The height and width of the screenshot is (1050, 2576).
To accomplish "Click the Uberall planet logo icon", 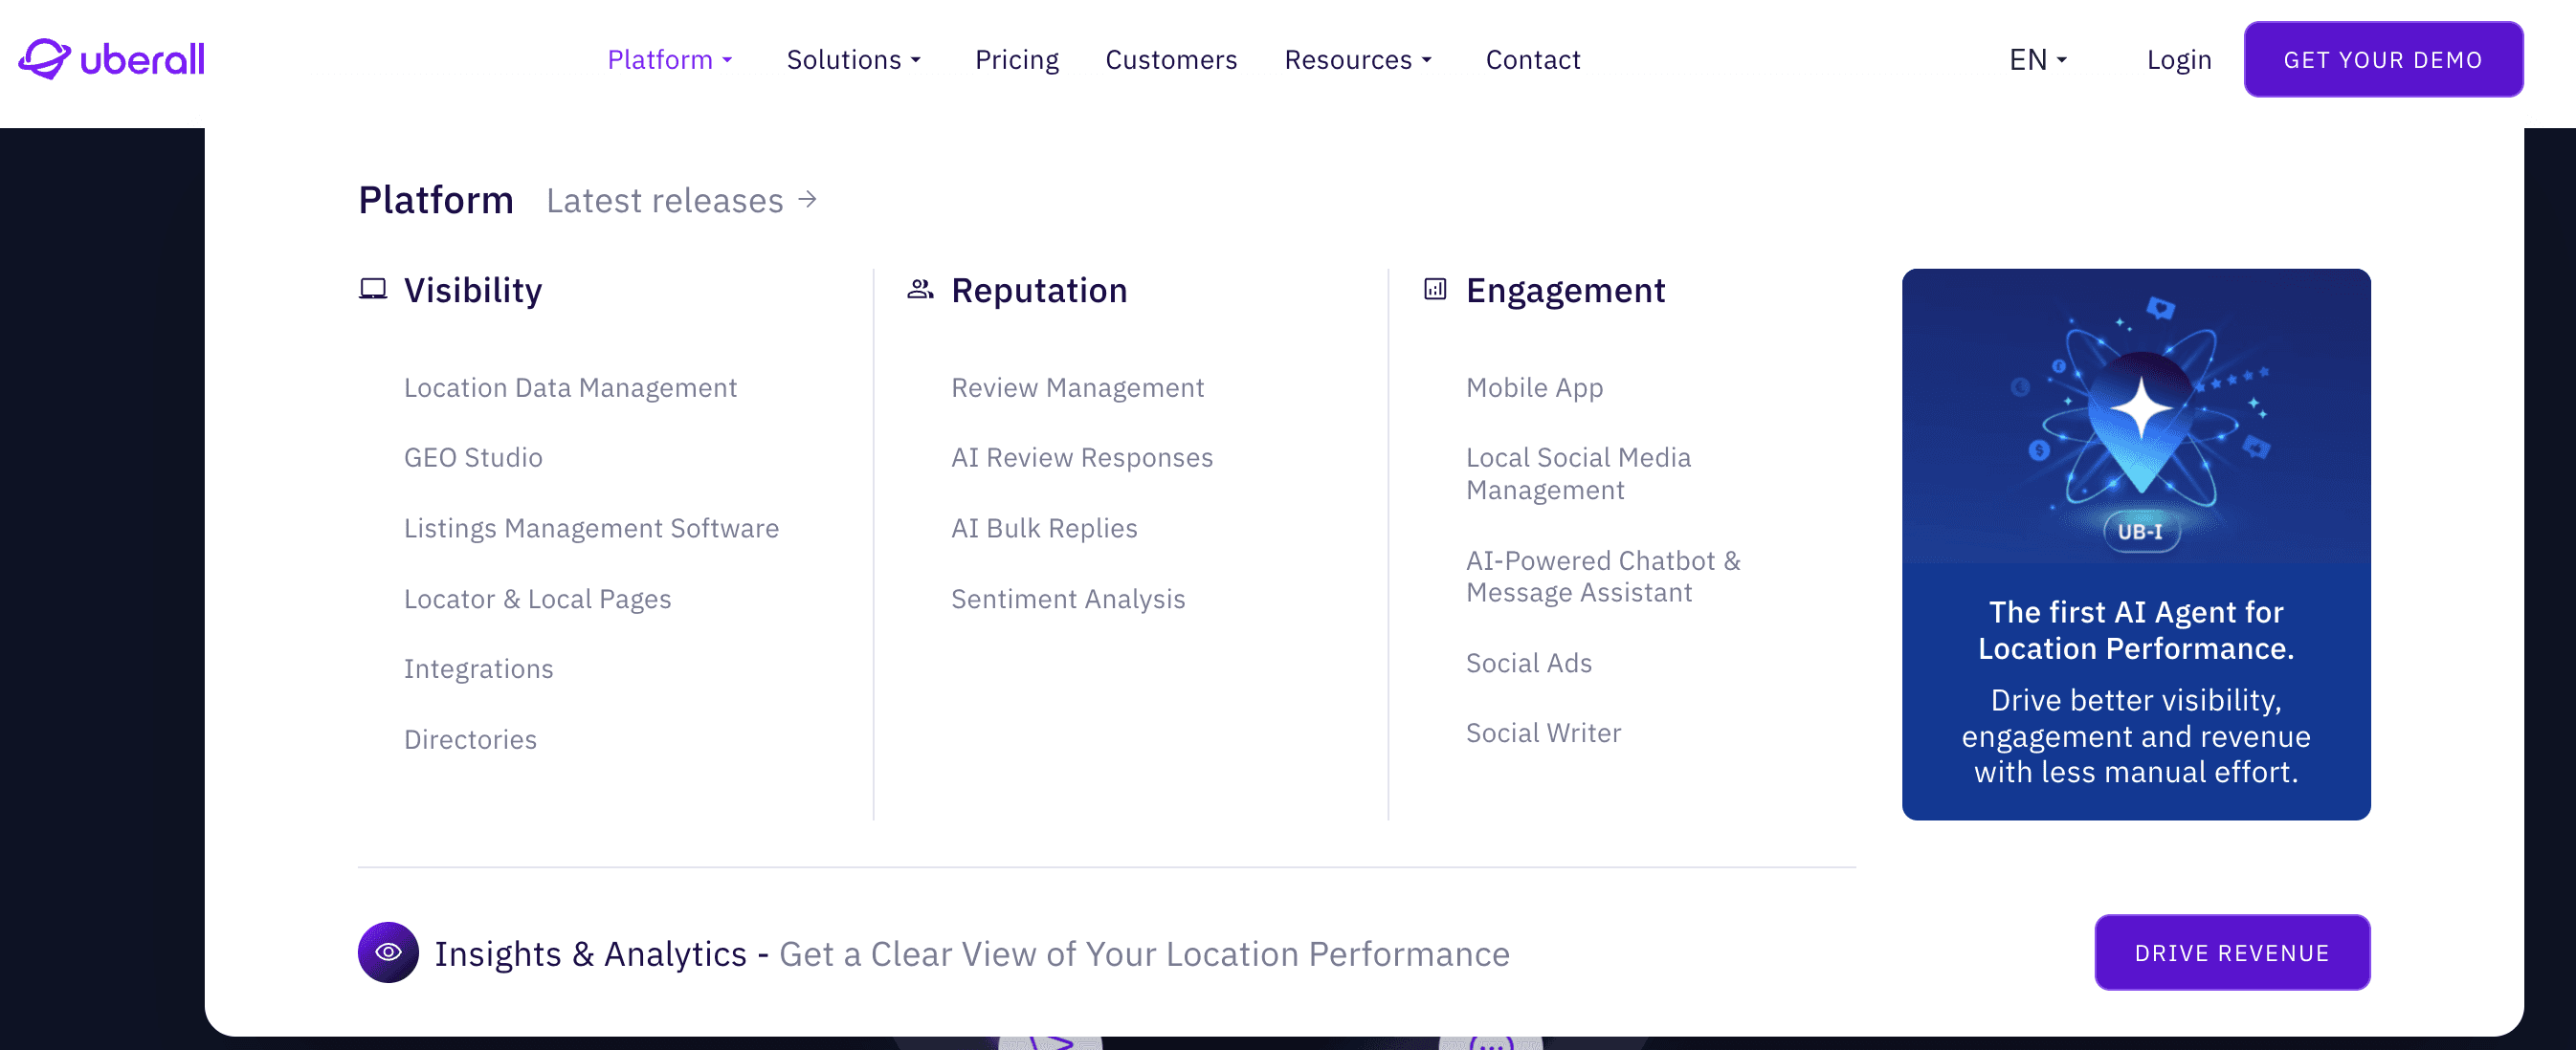I will (x=44, y=59).
